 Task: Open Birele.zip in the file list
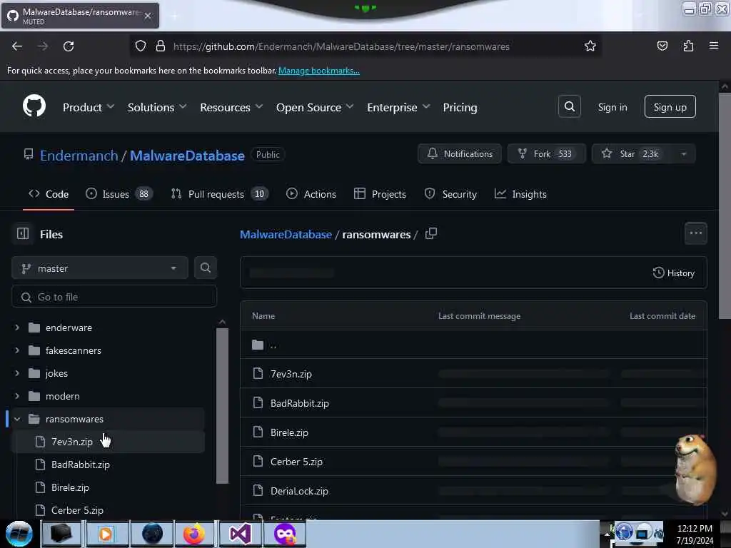pos(289,432)
